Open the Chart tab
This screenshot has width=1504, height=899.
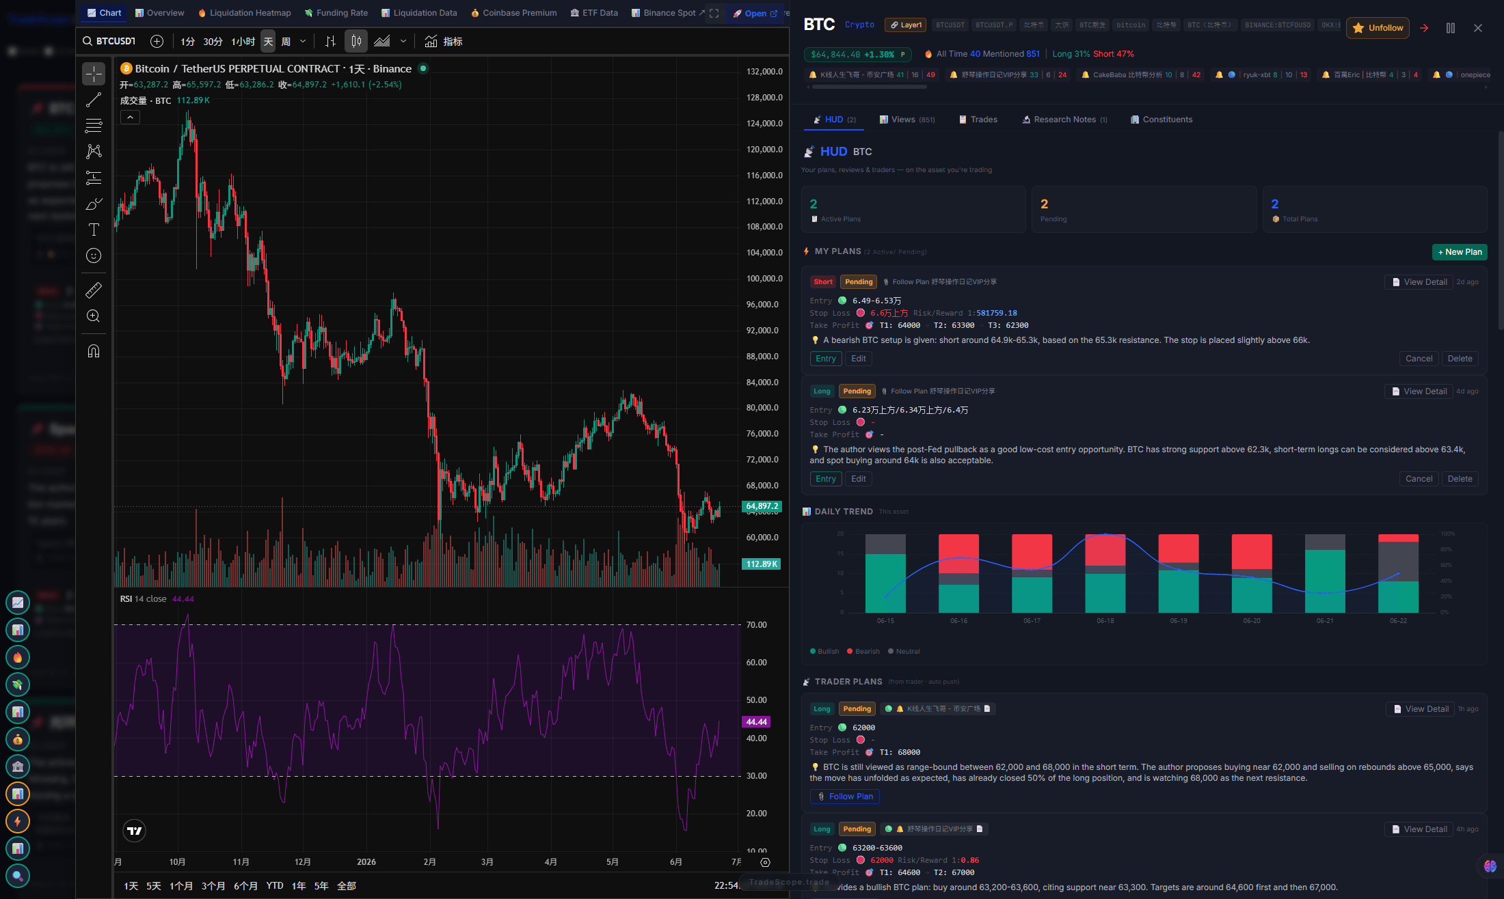click(104, 13)
